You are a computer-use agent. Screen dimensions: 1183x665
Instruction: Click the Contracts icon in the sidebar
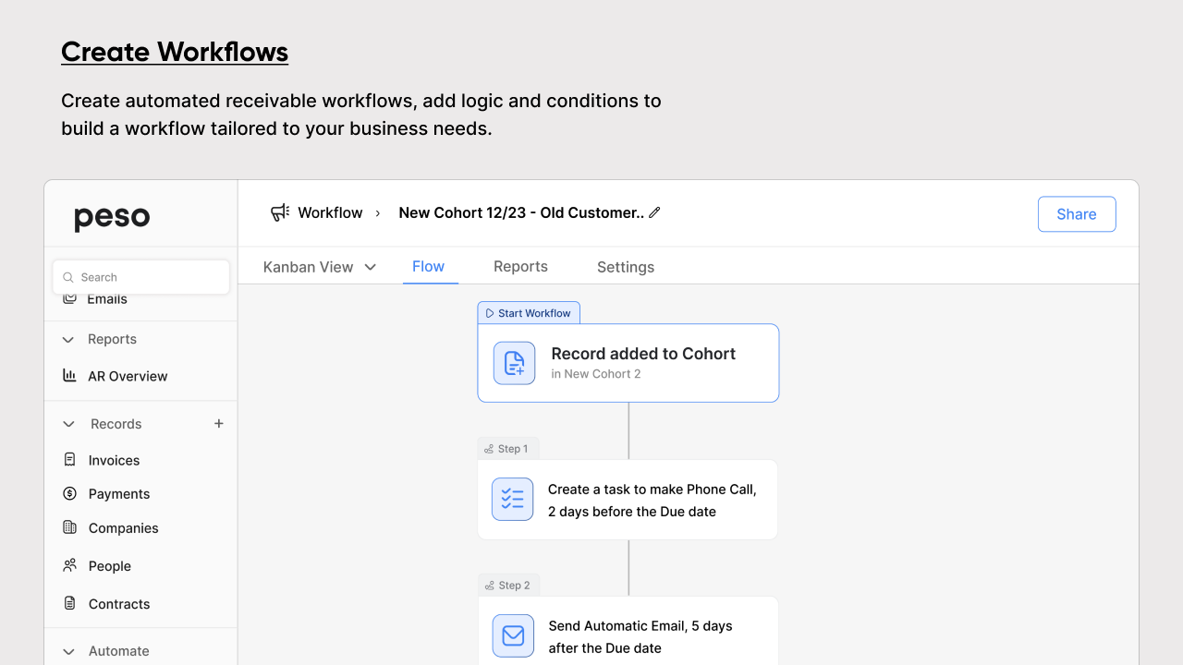[x=69, y=603]
